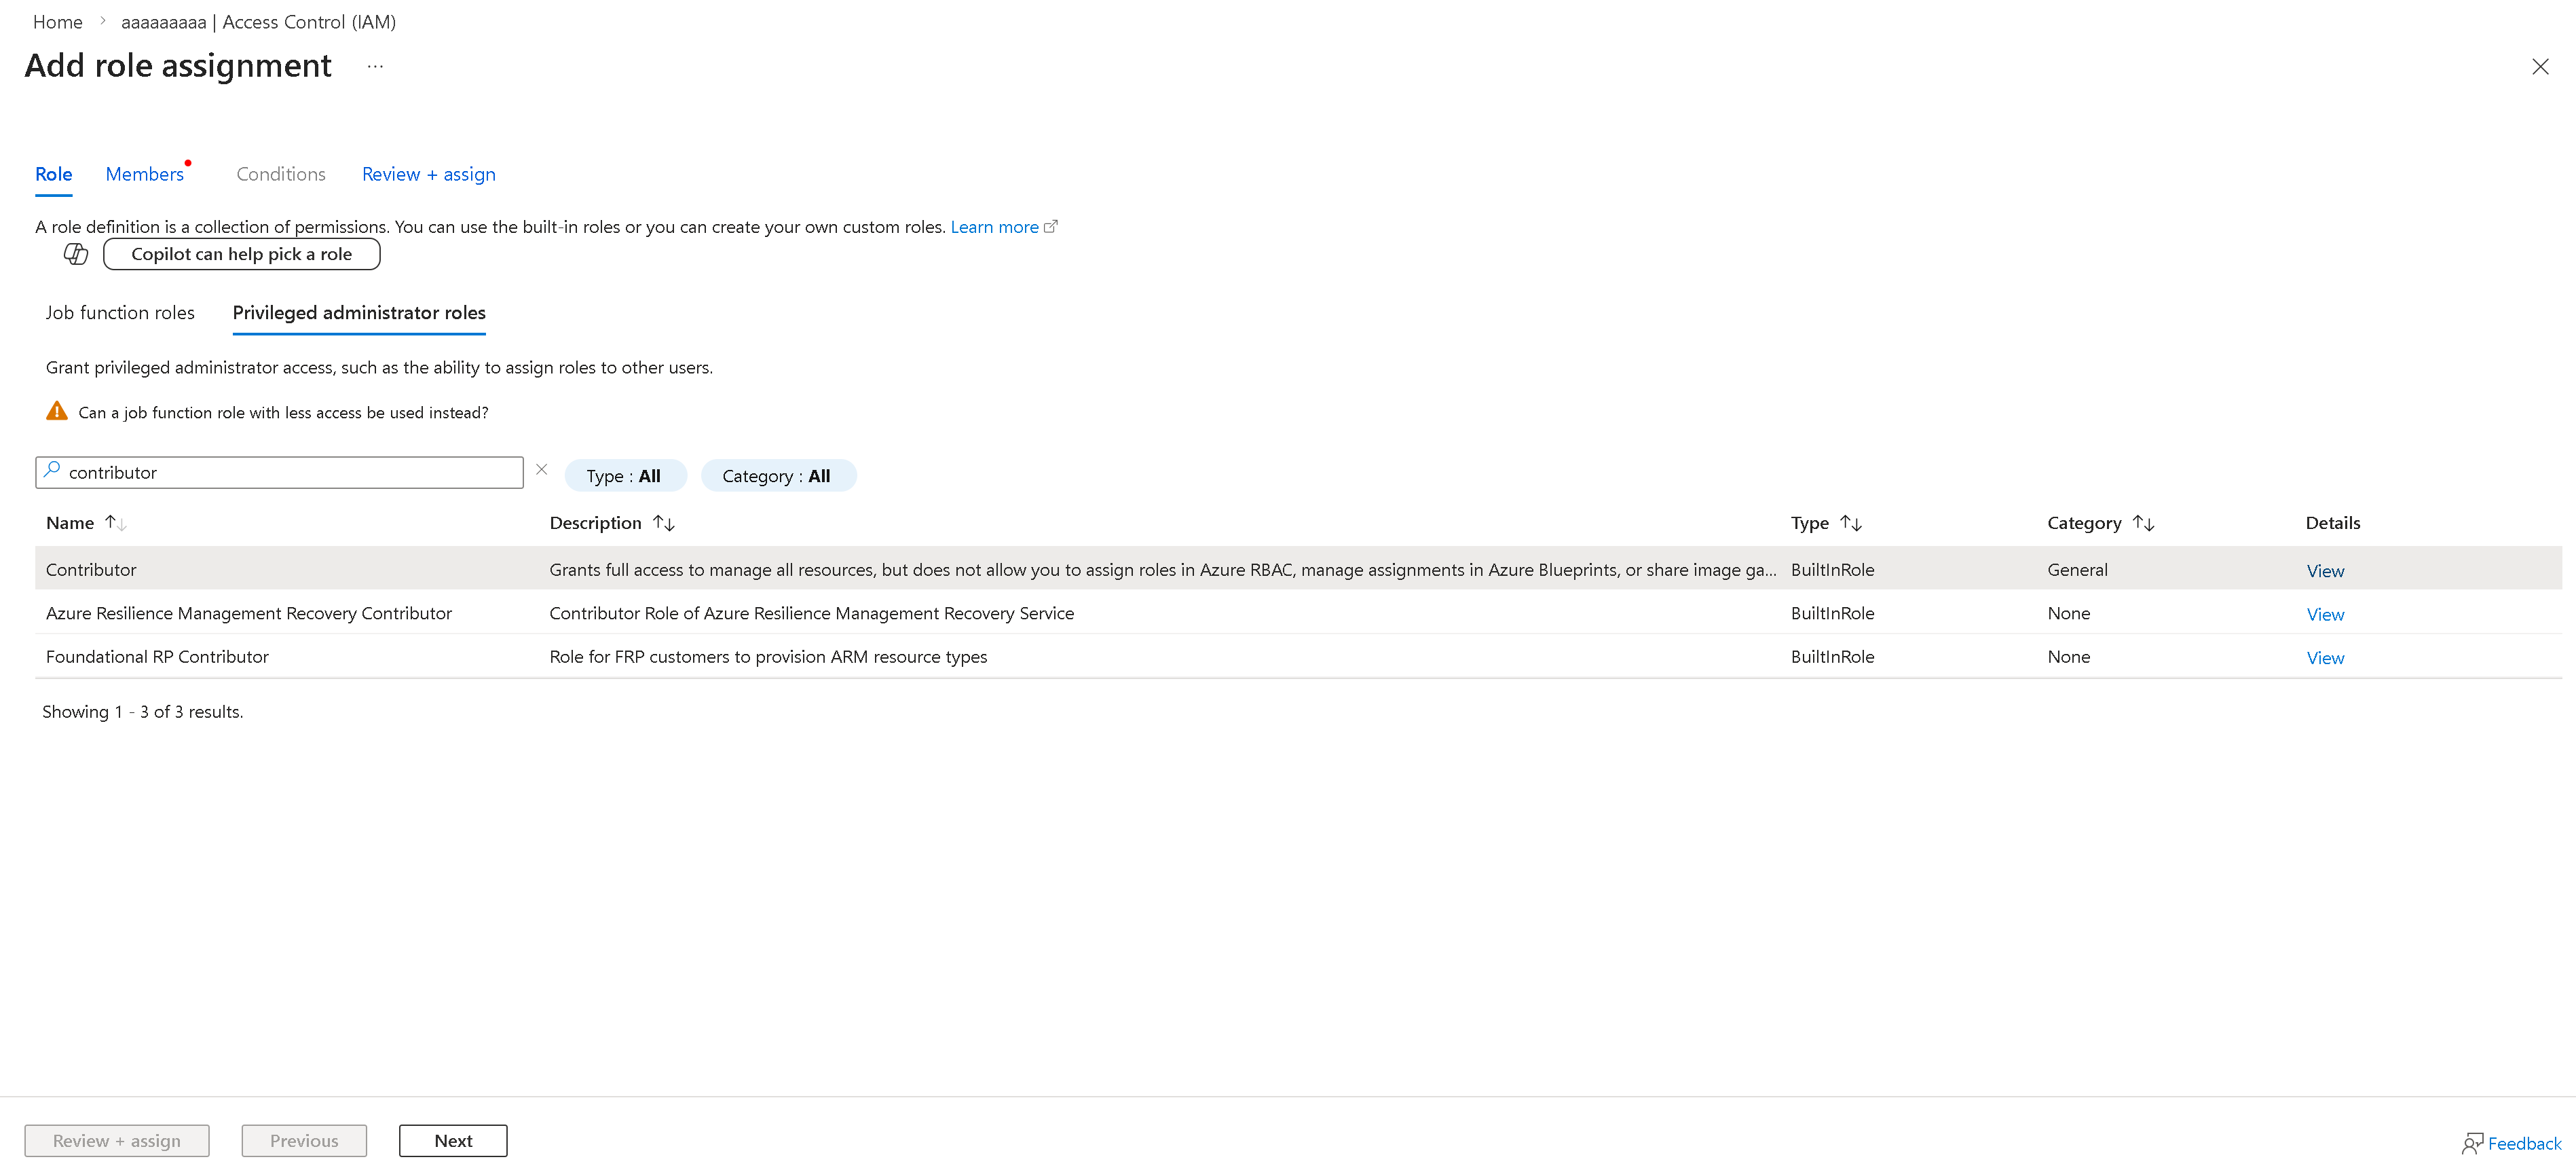Click the job function role warning message
The image size is (2576, 1168).
click(x=283, y=412)
